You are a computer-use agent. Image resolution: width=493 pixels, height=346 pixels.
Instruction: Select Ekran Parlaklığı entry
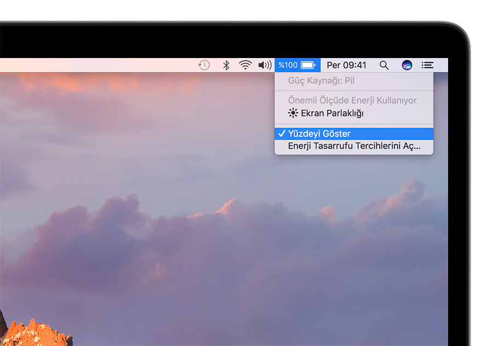(x=354, y=113)
